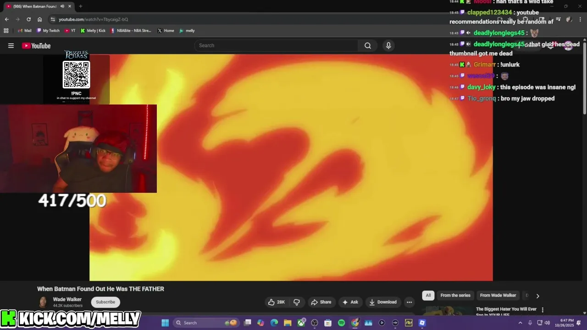Select the All filter chip
The width and height of the screenshot is (587, 330).
point(428,296)
